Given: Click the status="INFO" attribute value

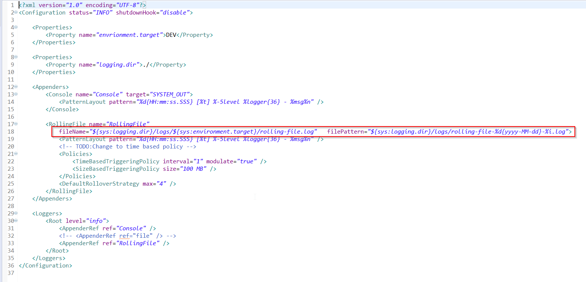Looking at the screenshot, I should [103, 13].
